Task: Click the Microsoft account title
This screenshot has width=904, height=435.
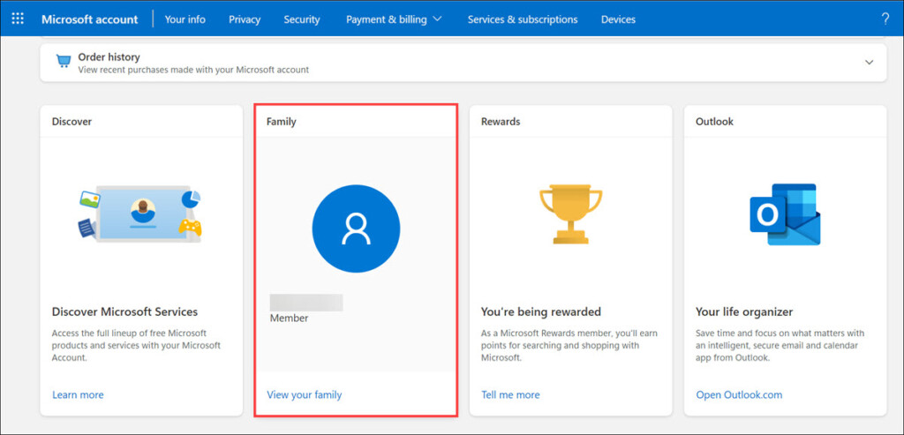Action: point(90,19)
